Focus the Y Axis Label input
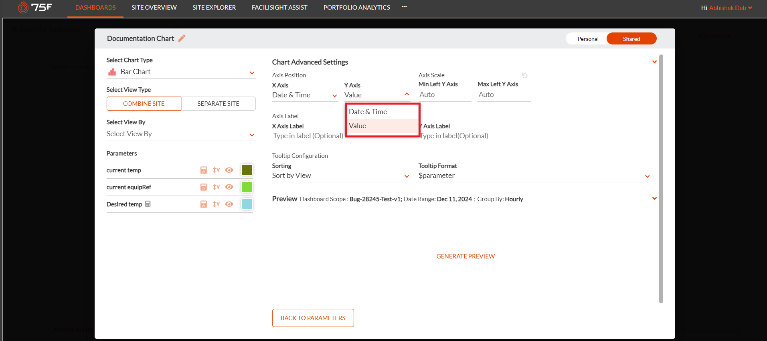The image size is (767, 341). 488,136
